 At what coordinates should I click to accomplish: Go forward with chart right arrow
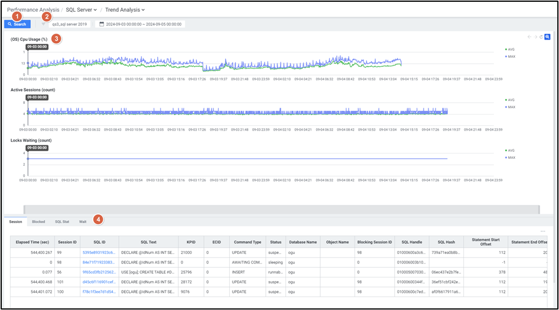click(x=535, y=37)
